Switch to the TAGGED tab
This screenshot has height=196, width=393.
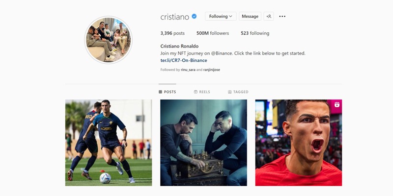click(x=238, y=92)
